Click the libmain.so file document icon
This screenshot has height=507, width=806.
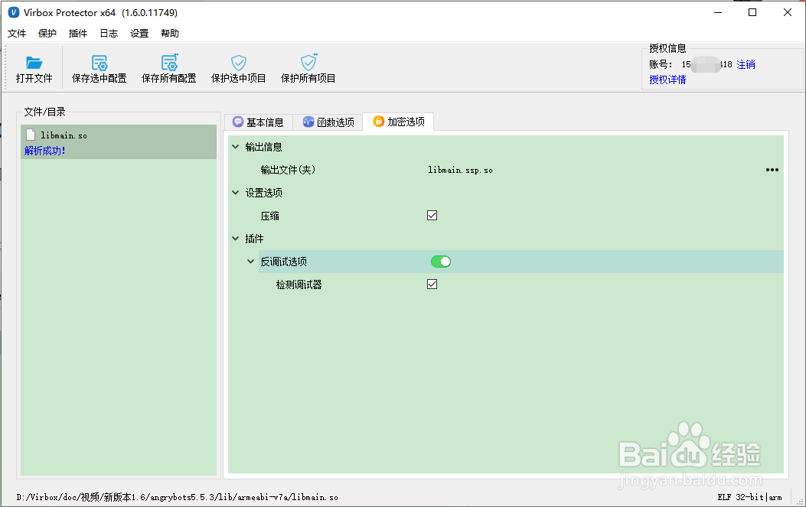tap(31, 135)
